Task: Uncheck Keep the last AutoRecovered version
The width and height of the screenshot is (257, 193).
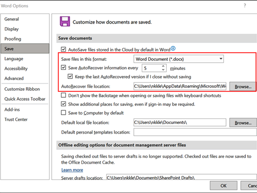Action: [70, 77]
